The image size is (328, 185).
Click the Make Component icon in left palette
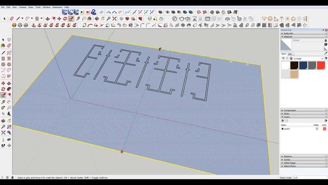click(x=9, y=40)
